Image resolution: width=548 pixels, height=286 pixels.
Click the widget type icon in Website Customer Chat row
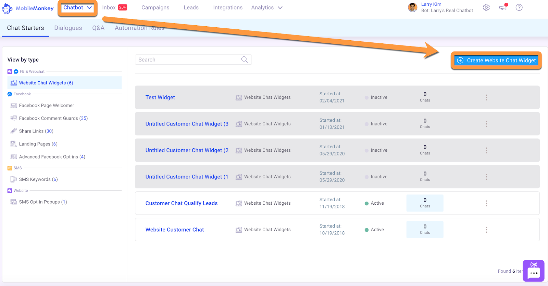239,230
